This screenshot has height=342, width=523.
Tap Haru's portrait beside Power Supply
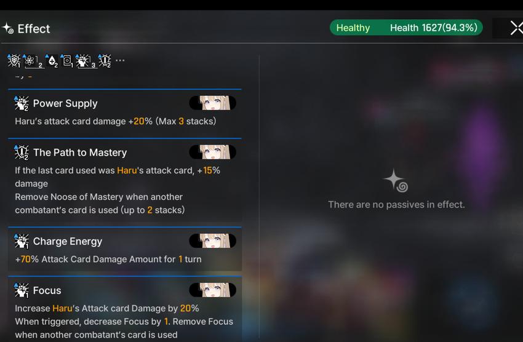212,103
